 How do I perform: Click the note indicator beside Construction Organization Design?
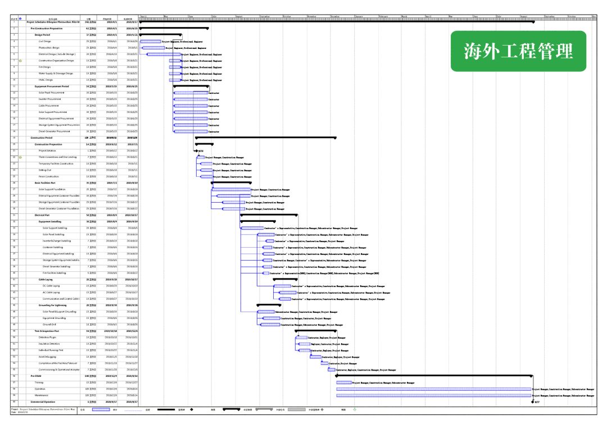pos(21,61)
